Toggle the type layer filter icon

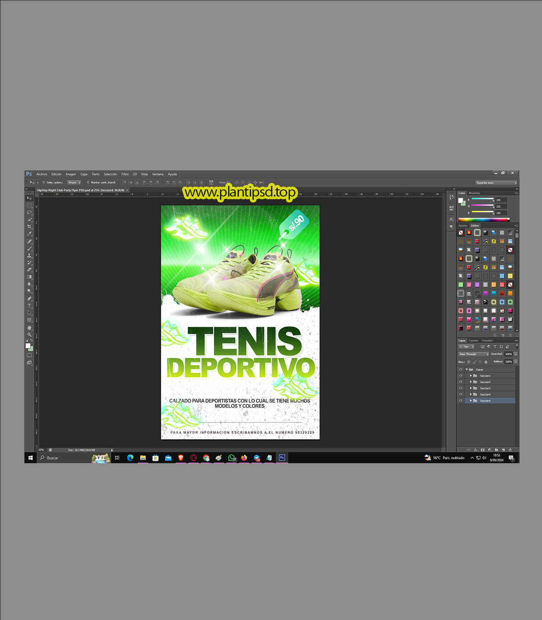pyautogui.click(x=495, y=347)
